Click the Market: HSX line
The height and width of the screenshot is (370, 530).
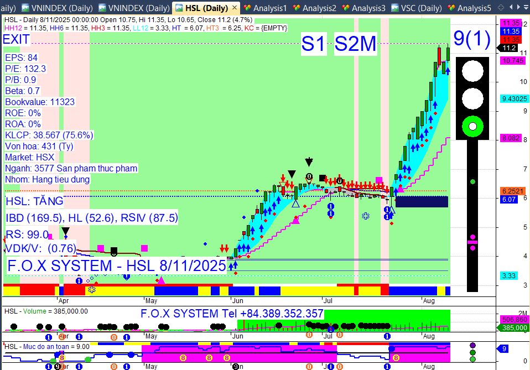[30, 157]
